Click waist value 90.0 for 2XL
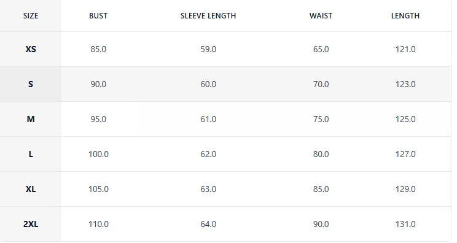The height and width of the screenshot is (243, 457). pos(321,224)
